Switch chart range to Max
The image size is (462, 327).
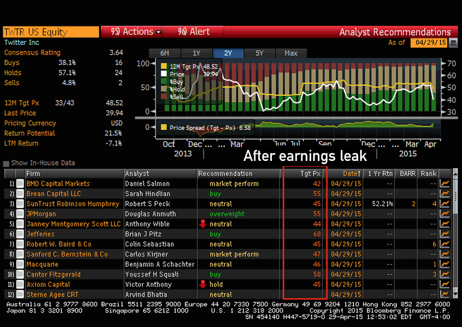(x=291, y=53)
